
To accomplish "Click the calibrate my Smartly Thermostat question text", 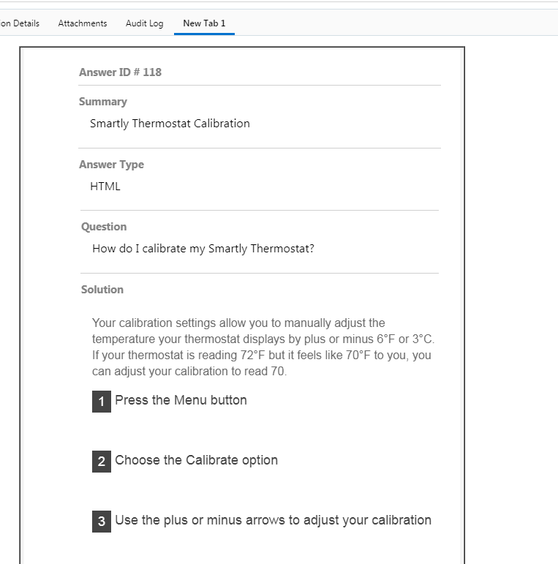I will click(x=203, y=249).
